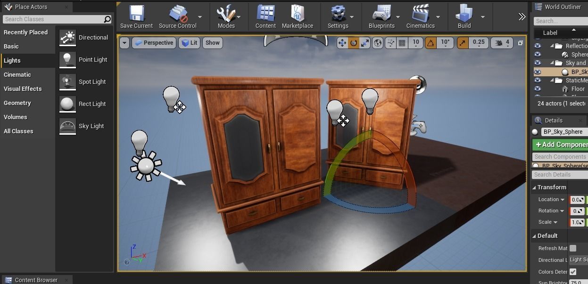Click the Add Component button

[561, 145]
